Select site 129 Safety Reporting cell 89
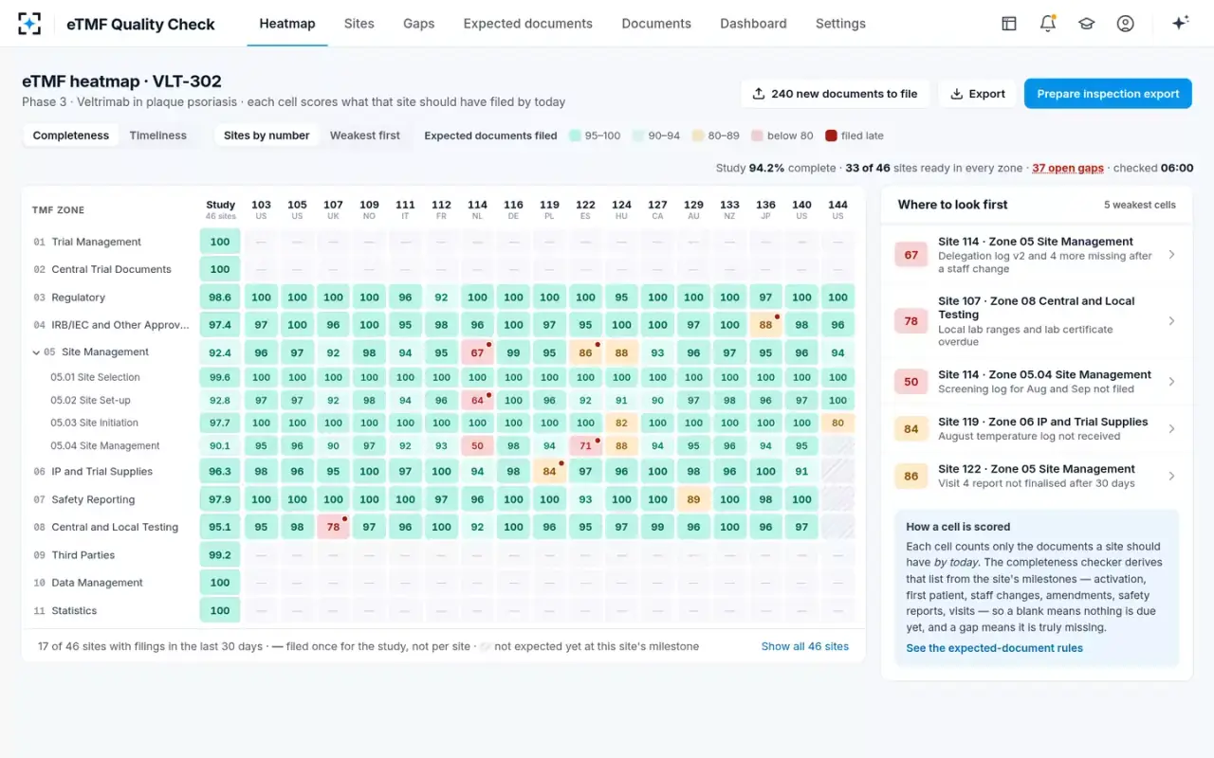The width and height of the screenshot is (1214, 758). tap(693, 499)
